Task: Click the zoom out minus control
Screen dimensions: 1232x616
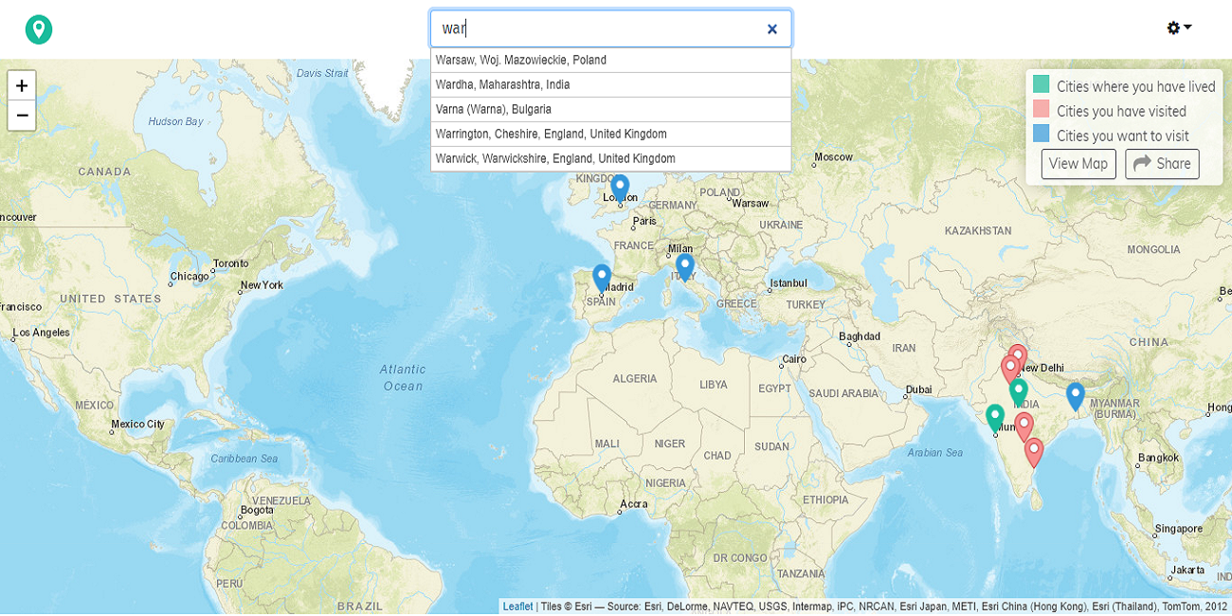Action: pos(20,116)
